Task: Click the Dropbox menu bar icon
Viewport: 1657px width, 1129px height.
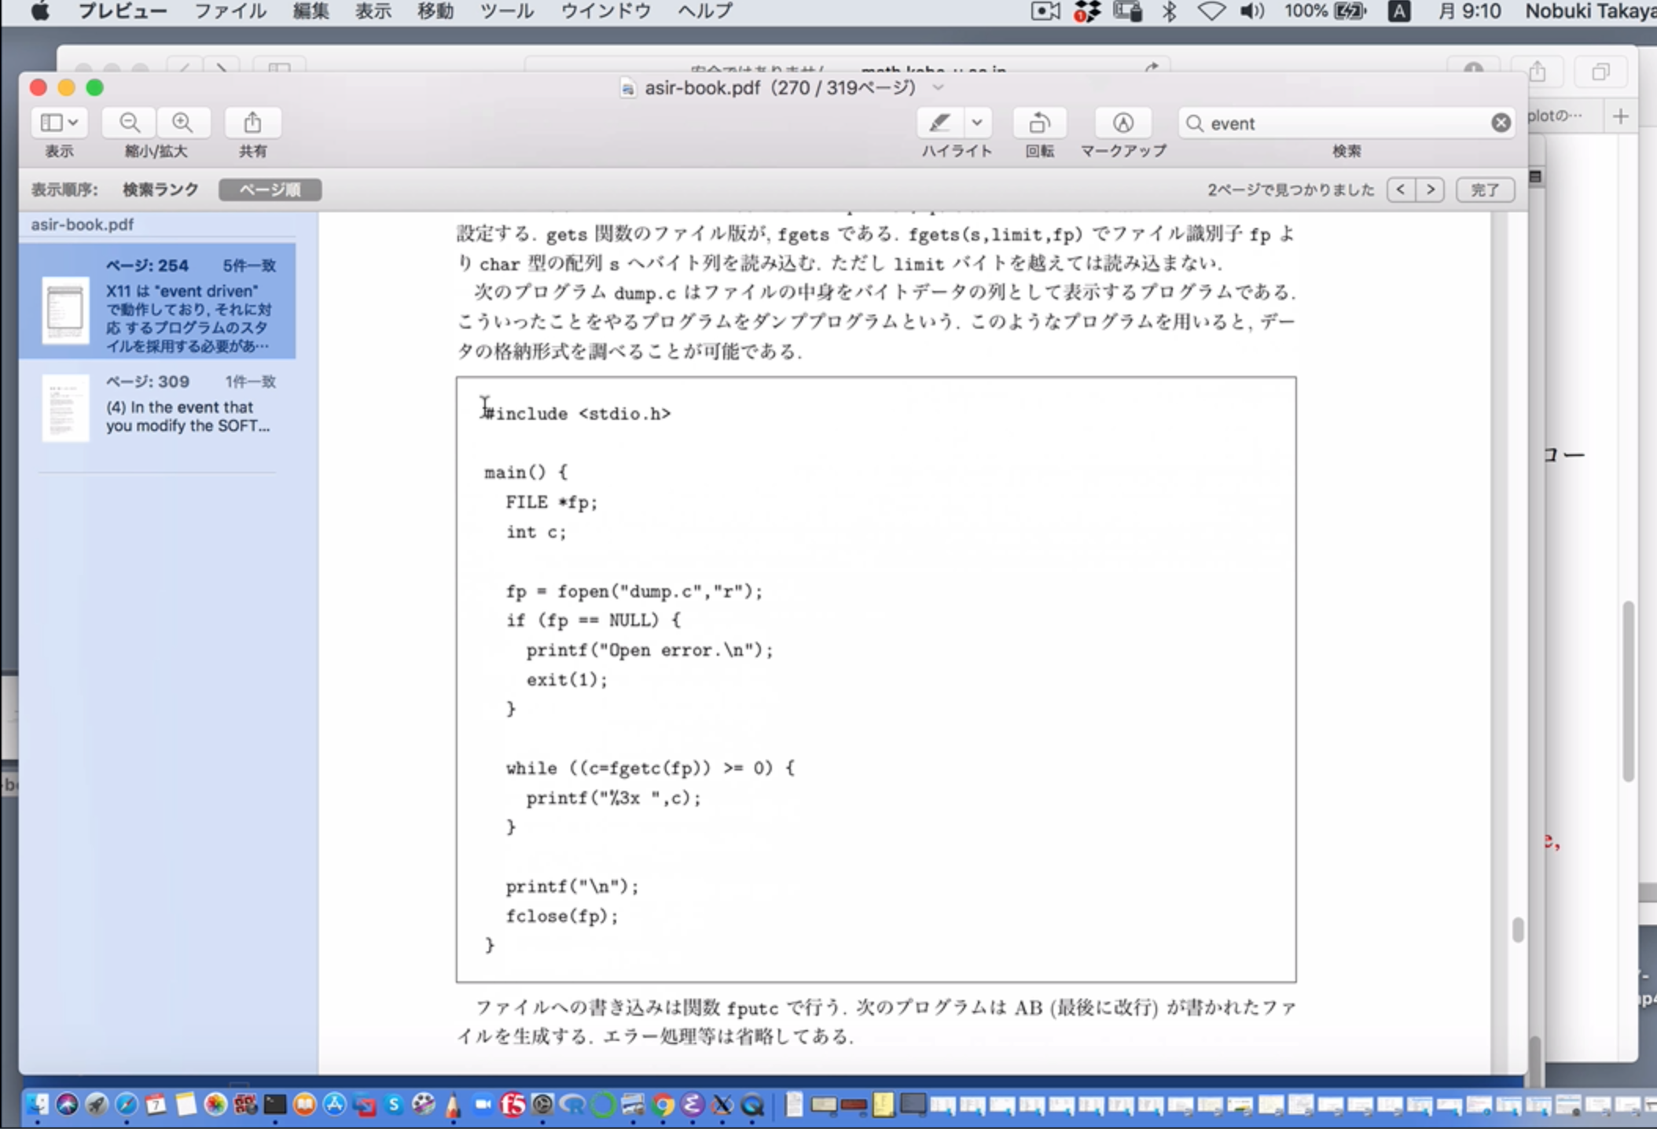Action: coord(1087,11)
